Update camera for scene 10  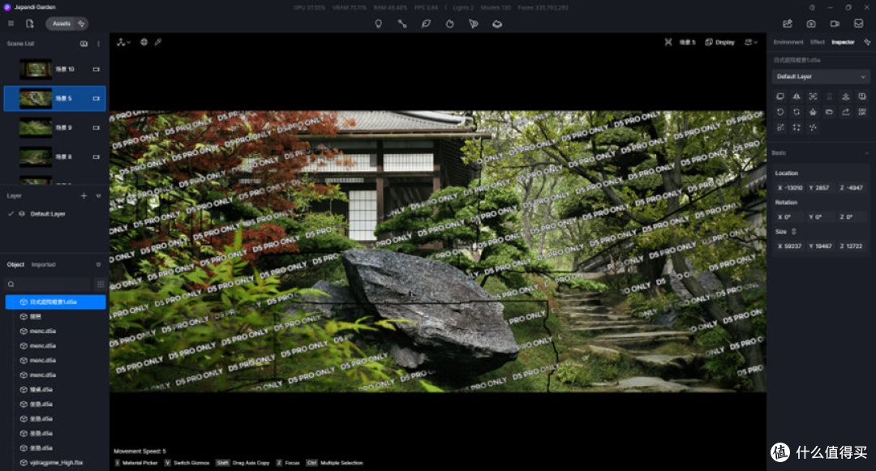96,69
